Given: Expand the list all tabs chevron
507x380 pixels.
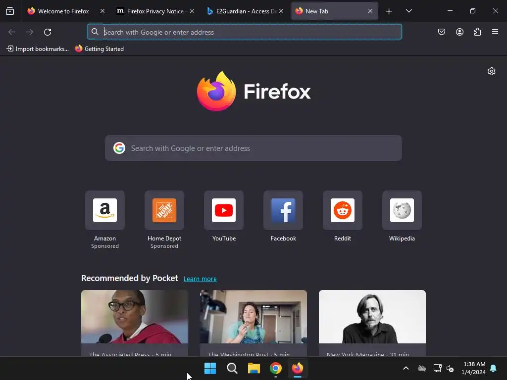Looking at the screenshot, I should [408, 11].
